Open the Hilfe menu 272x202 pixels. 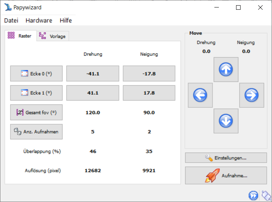[x=66, y=21]
